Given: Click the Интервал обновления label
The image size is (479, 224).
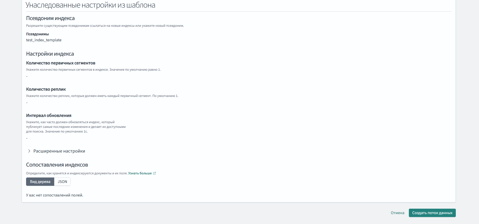Looking at the screenshot, I should tap(48, 115).
